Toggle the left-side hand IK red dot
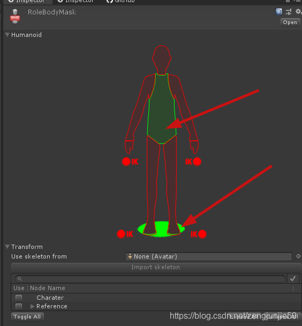302x326 pixels. click(126, 162)
